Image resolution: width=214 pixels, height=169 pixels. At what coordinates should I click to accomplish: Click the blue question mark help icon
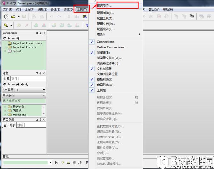(87, 26)
